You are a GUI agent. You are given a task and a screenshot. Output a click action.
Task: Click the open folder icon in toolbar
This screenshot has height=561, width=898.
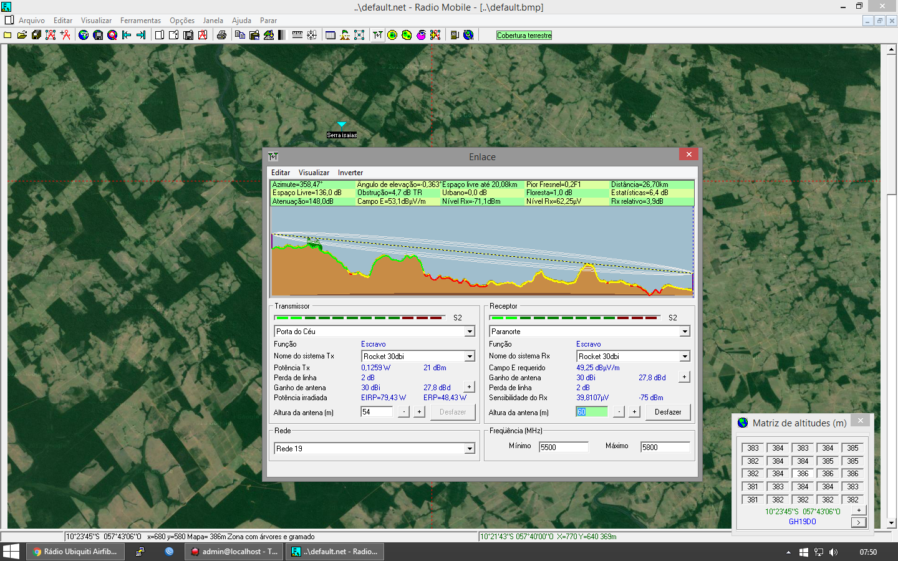[x=22, y=35]
